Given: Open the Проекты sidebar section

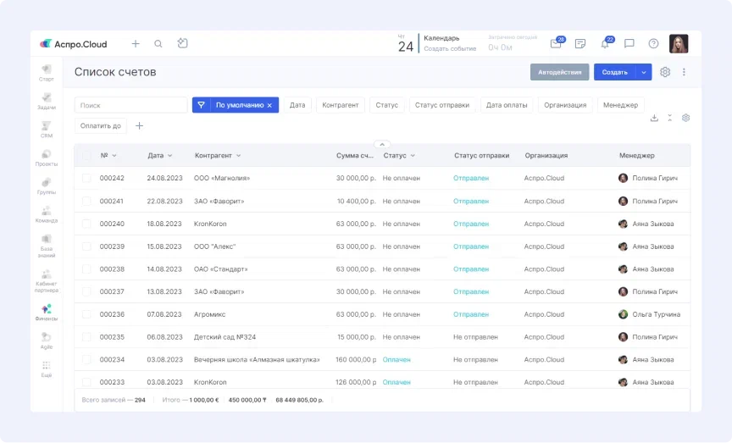Looking at the screenshot, I should 47,158.
